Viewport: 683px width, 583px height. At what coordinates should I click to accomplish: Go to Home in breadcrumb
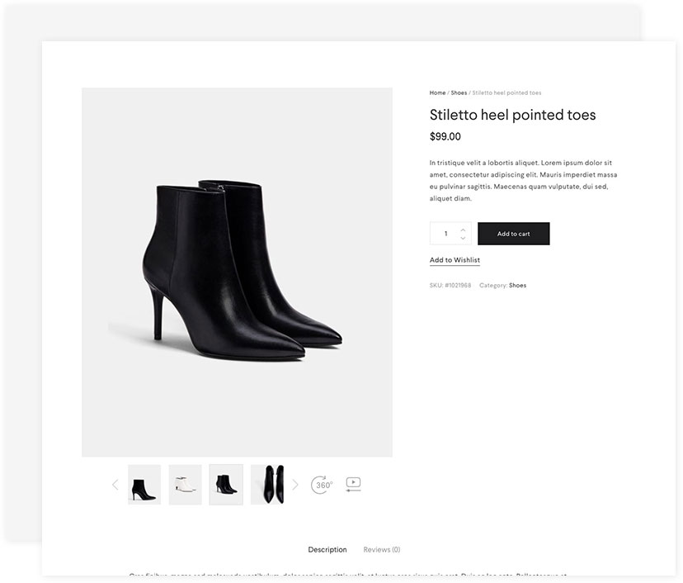pos(437,93)
